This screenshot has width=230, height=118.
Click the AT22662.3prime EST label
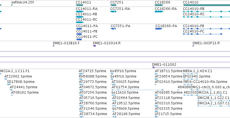click(x=18, y=76)
